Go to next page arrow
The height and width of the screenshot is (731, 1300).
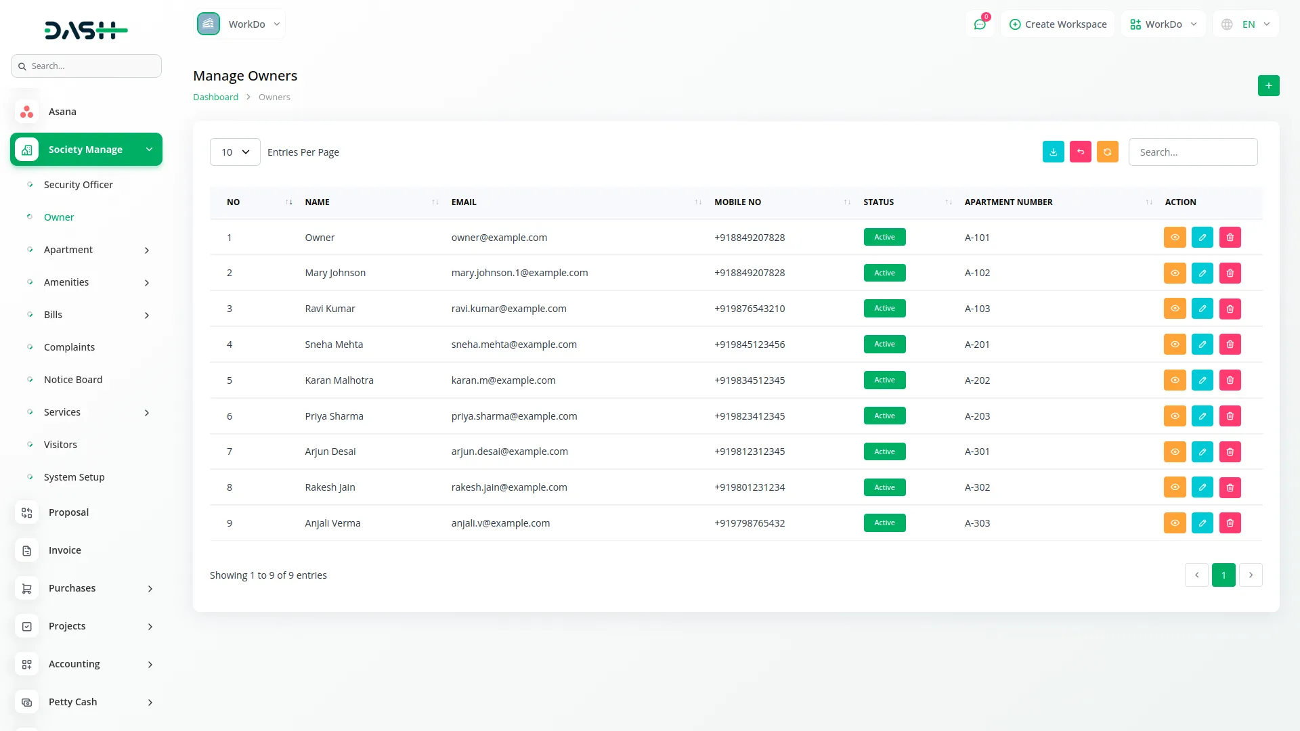pyautogui.click(x=1251, y=575)
